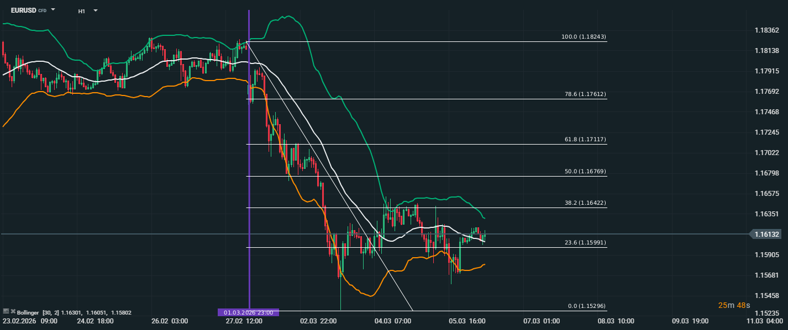788x330 pixels.
Task: Expand the EURUSD symbol dropdown arrow
Action: pyautogui.click(x=53, y=9)
